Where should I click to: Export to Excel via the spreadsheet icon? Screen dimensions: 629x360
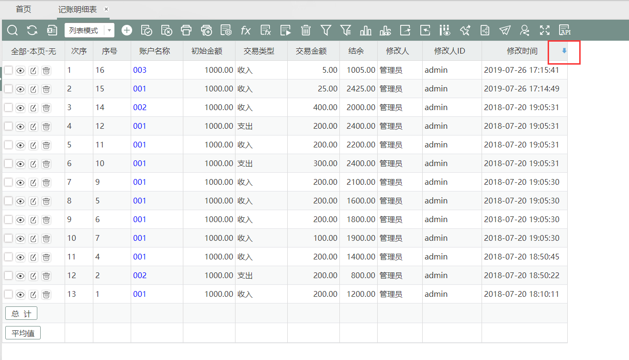click(x=52, y=31)
